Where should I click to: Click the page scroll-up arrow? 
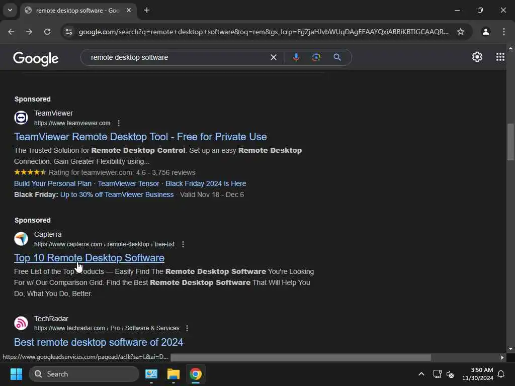510,48
